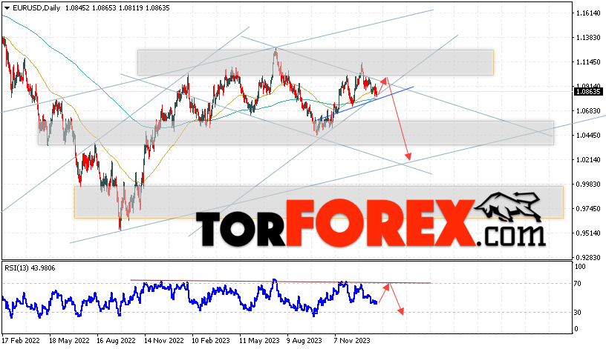Click the RSI scale level 70

point(577,284)
